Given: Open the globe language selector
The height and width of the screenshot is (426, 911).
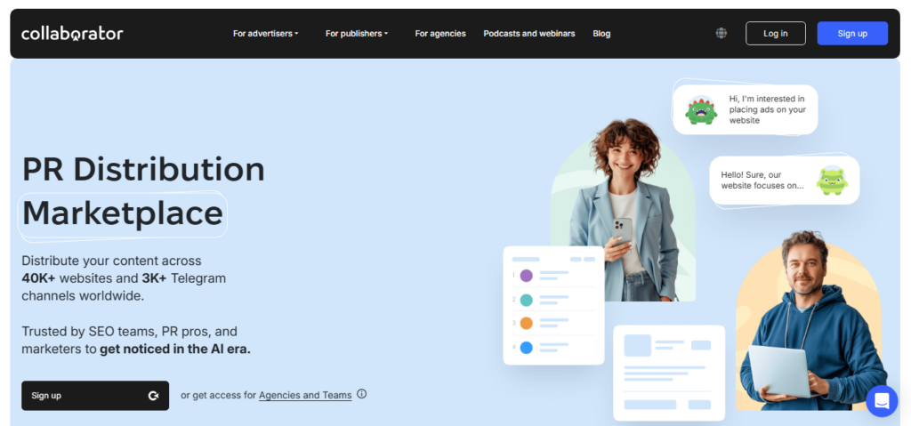Looking at the screenshot, I should [x=721, y=33].
